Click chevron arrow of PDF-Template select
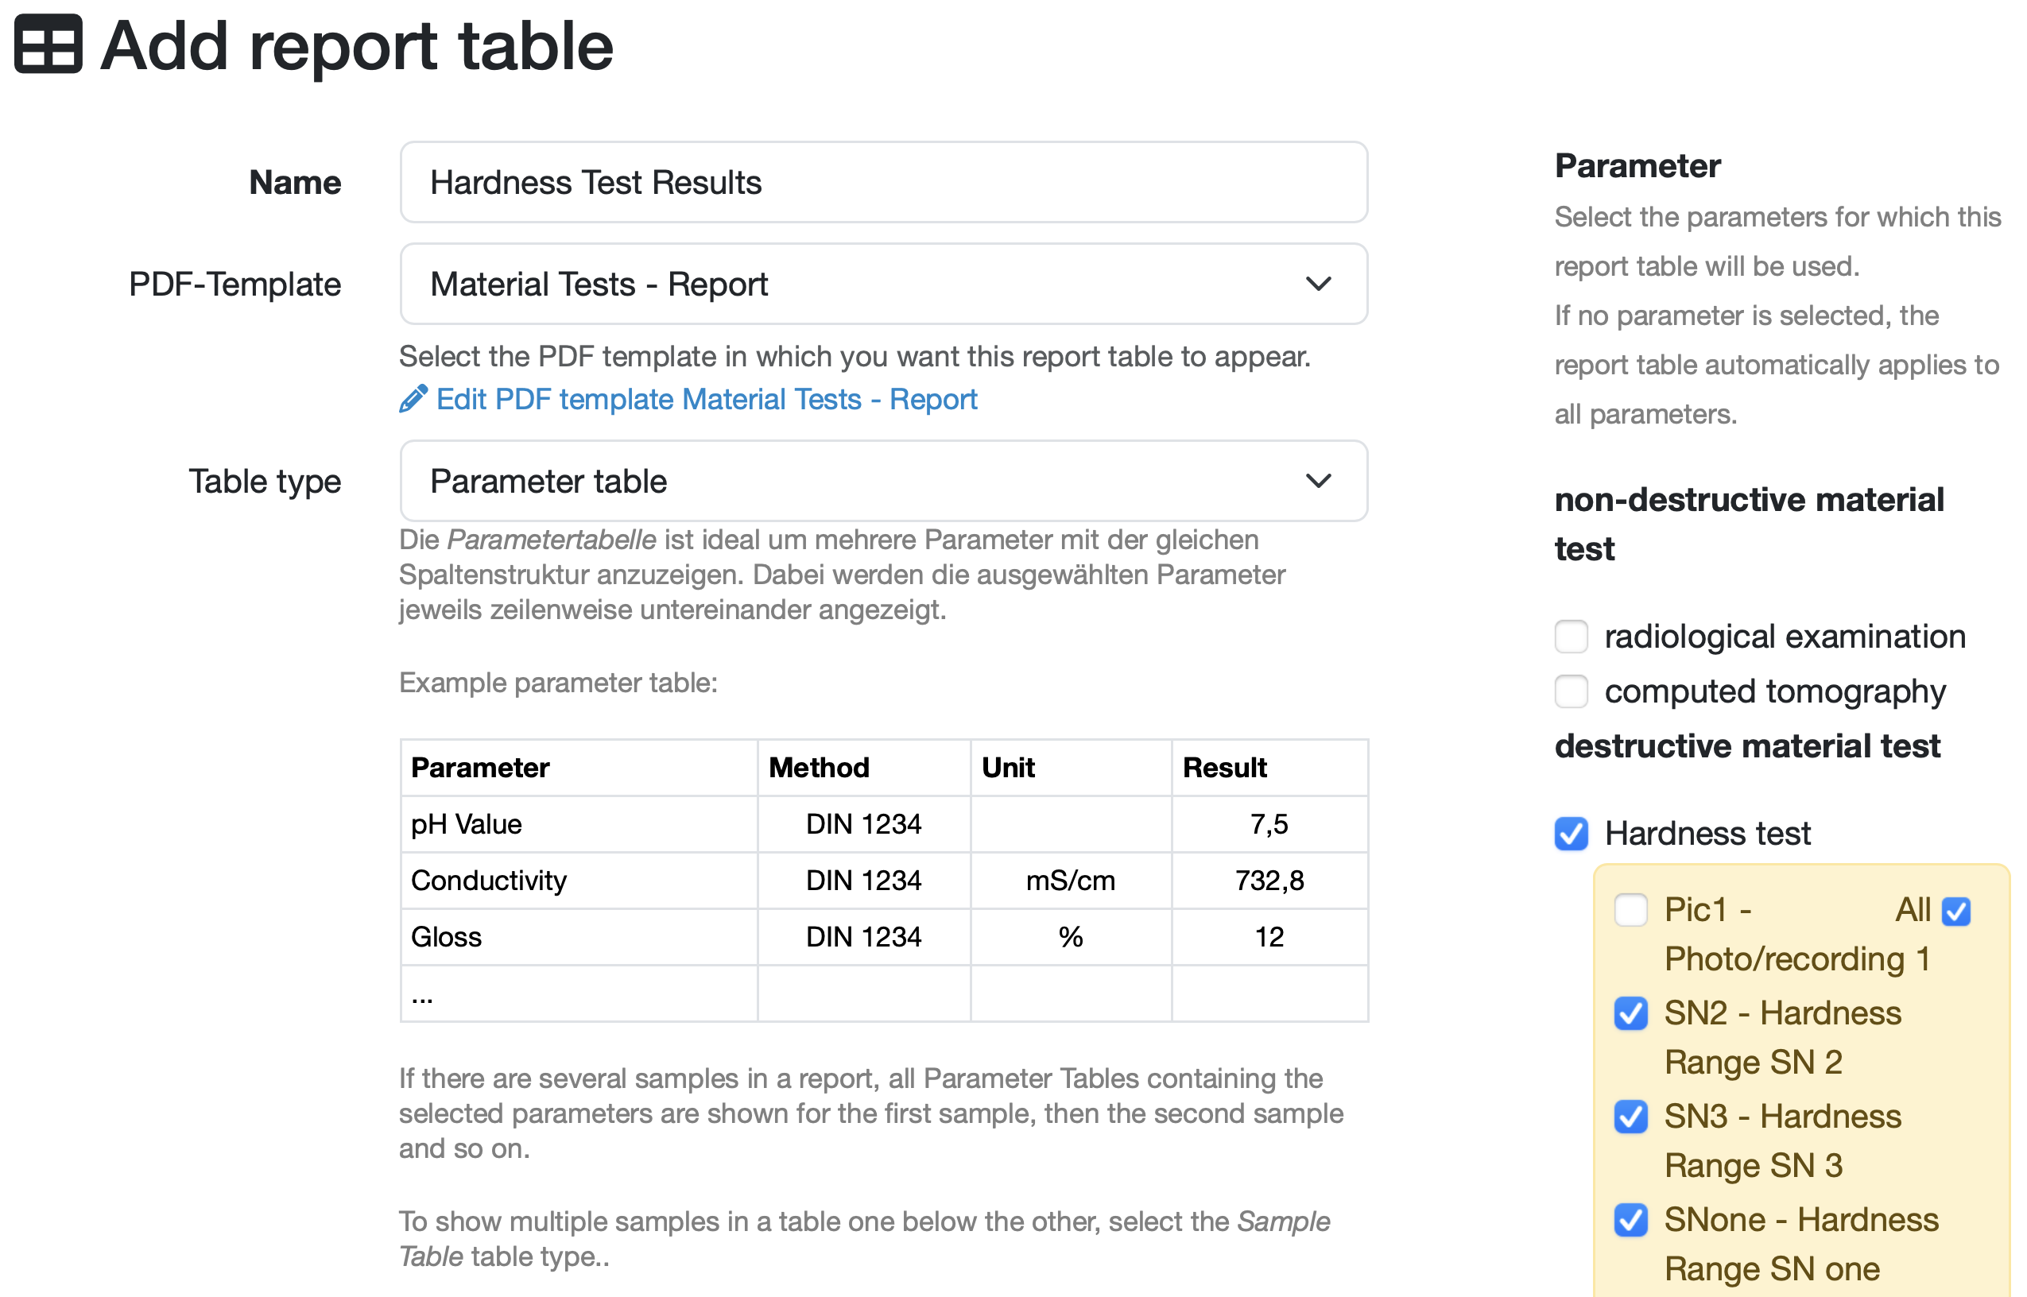Screen dimensions: 2027x1297 pyautogui.click(x=1318, y=285)
